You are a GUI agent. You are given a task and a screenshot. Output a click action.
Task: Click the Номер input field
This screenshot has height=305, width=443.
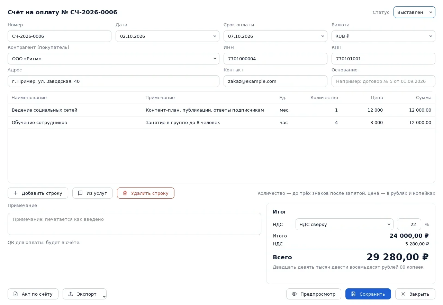point(60,36)
